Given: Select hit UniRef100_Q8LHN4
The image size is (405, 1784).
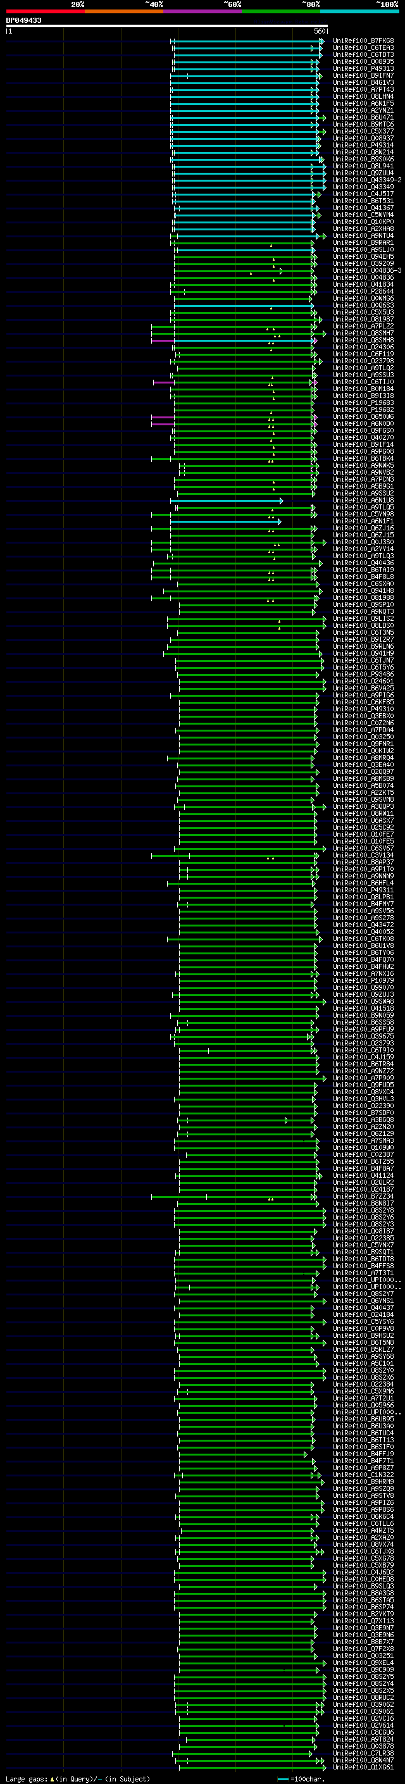Looking at the screenshot, I should pos(363,96).
